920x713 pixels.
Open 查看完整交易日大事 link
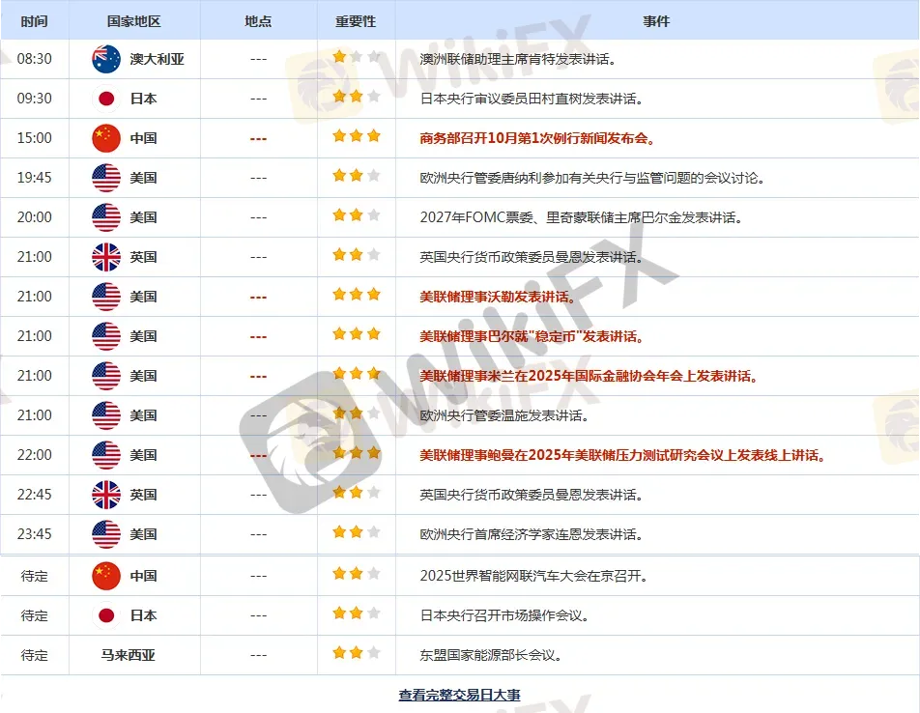459,695
